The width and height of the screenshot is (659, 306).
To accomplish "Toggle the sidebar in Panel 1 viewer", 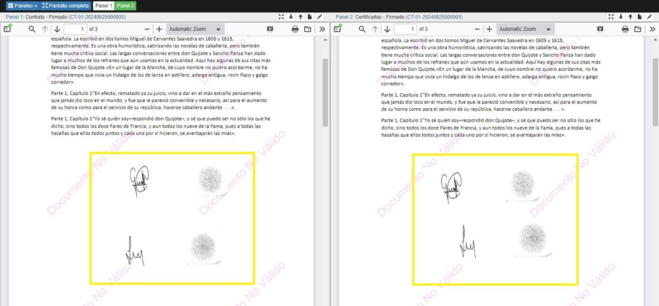I will [x=7, y=29].
